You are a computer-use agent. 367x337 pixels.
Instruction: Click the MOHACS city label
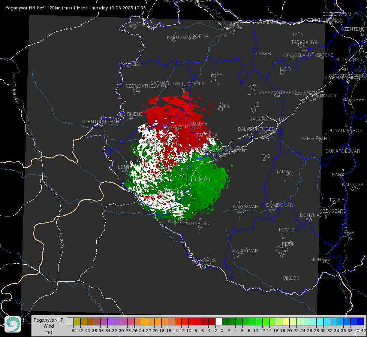(x=321, y=259)
